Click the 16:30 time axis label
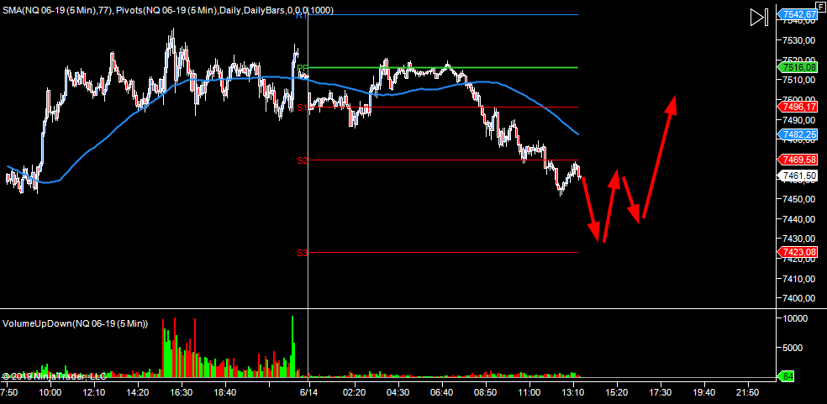This screenshot has width=827, height=404. pyautogui.click(x=181, y=393)
